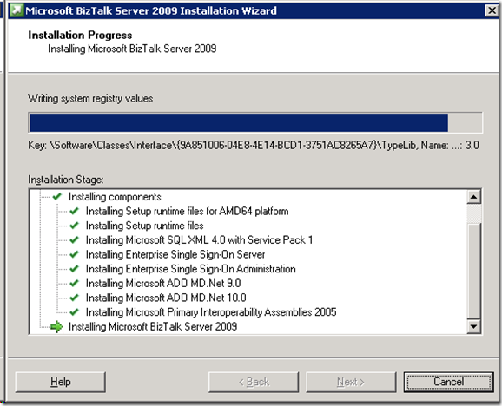Viewport: 502px width, 406px height.
Task: Click checkmark beside Primary Interoperability Assemblies 2005
Action: [75, 311]
